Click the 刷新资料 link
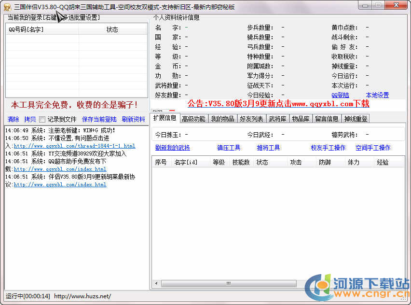The width and height of the screenshot is (411, 305). pyautogui.click(x=134, y=119)
